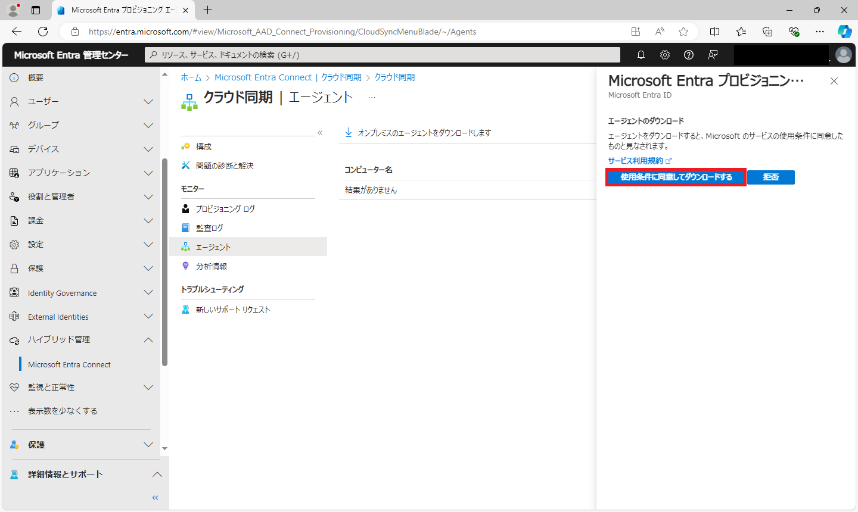Click the browser back arrow
Viewport: 858px width, 512px height.
pyautogui.click(x=17, y=32)
